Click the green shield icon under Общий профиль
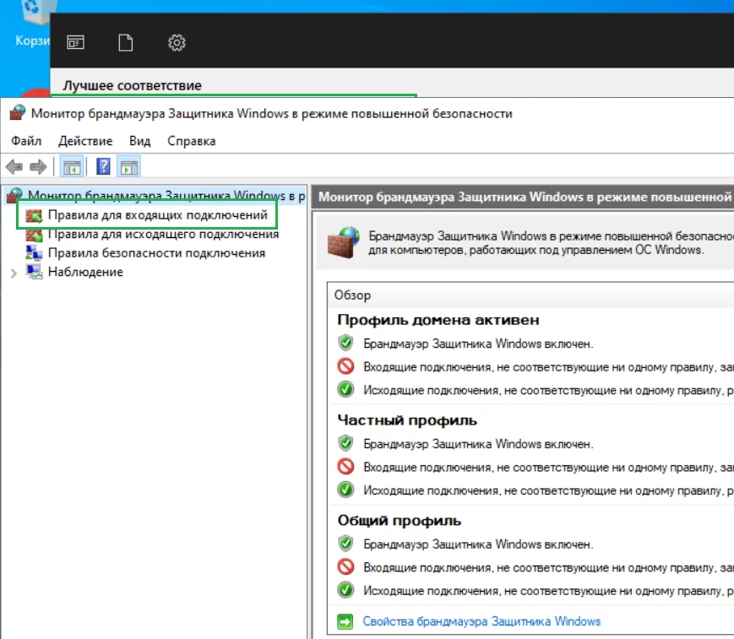 tap(345, 544)
